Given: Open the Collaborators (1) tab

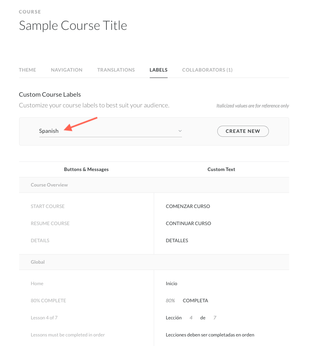Looking at the screenshot, I should click(x=207, y=70).
